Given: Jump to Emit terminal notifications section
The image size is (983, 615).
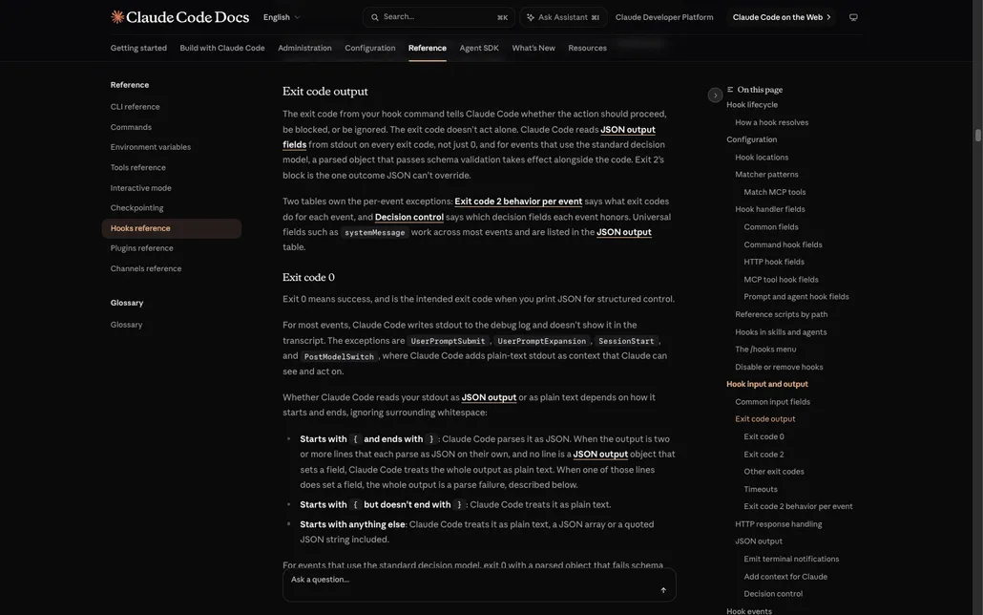Looking at the screenshot, I should pos(791,559).
